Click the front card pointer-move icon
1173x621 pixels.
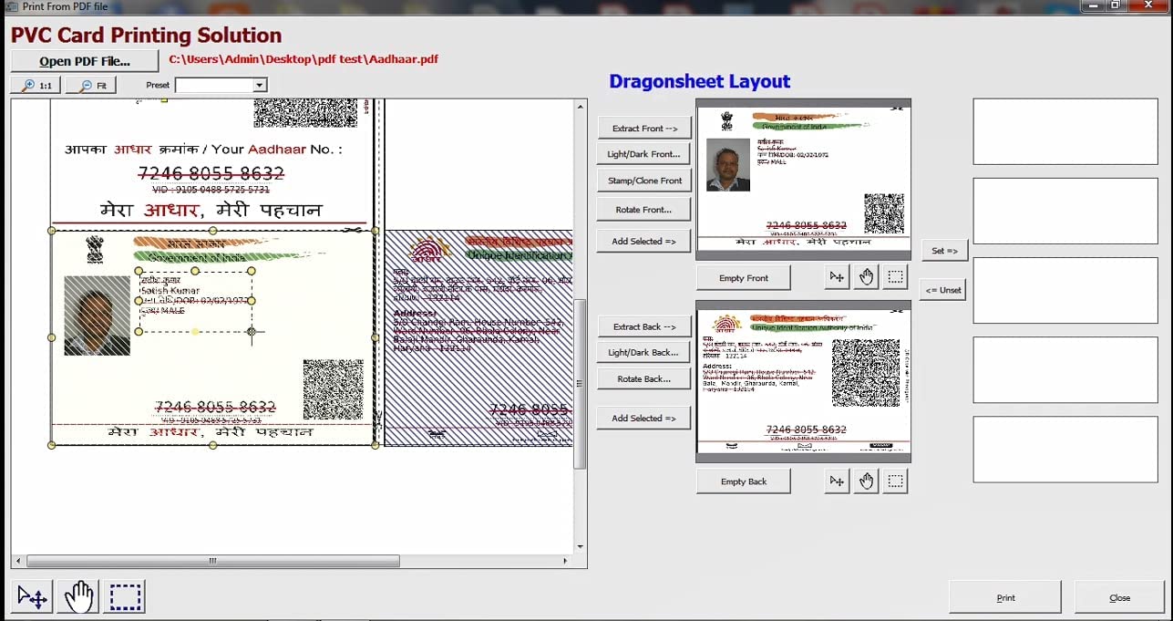click(837, 277)
